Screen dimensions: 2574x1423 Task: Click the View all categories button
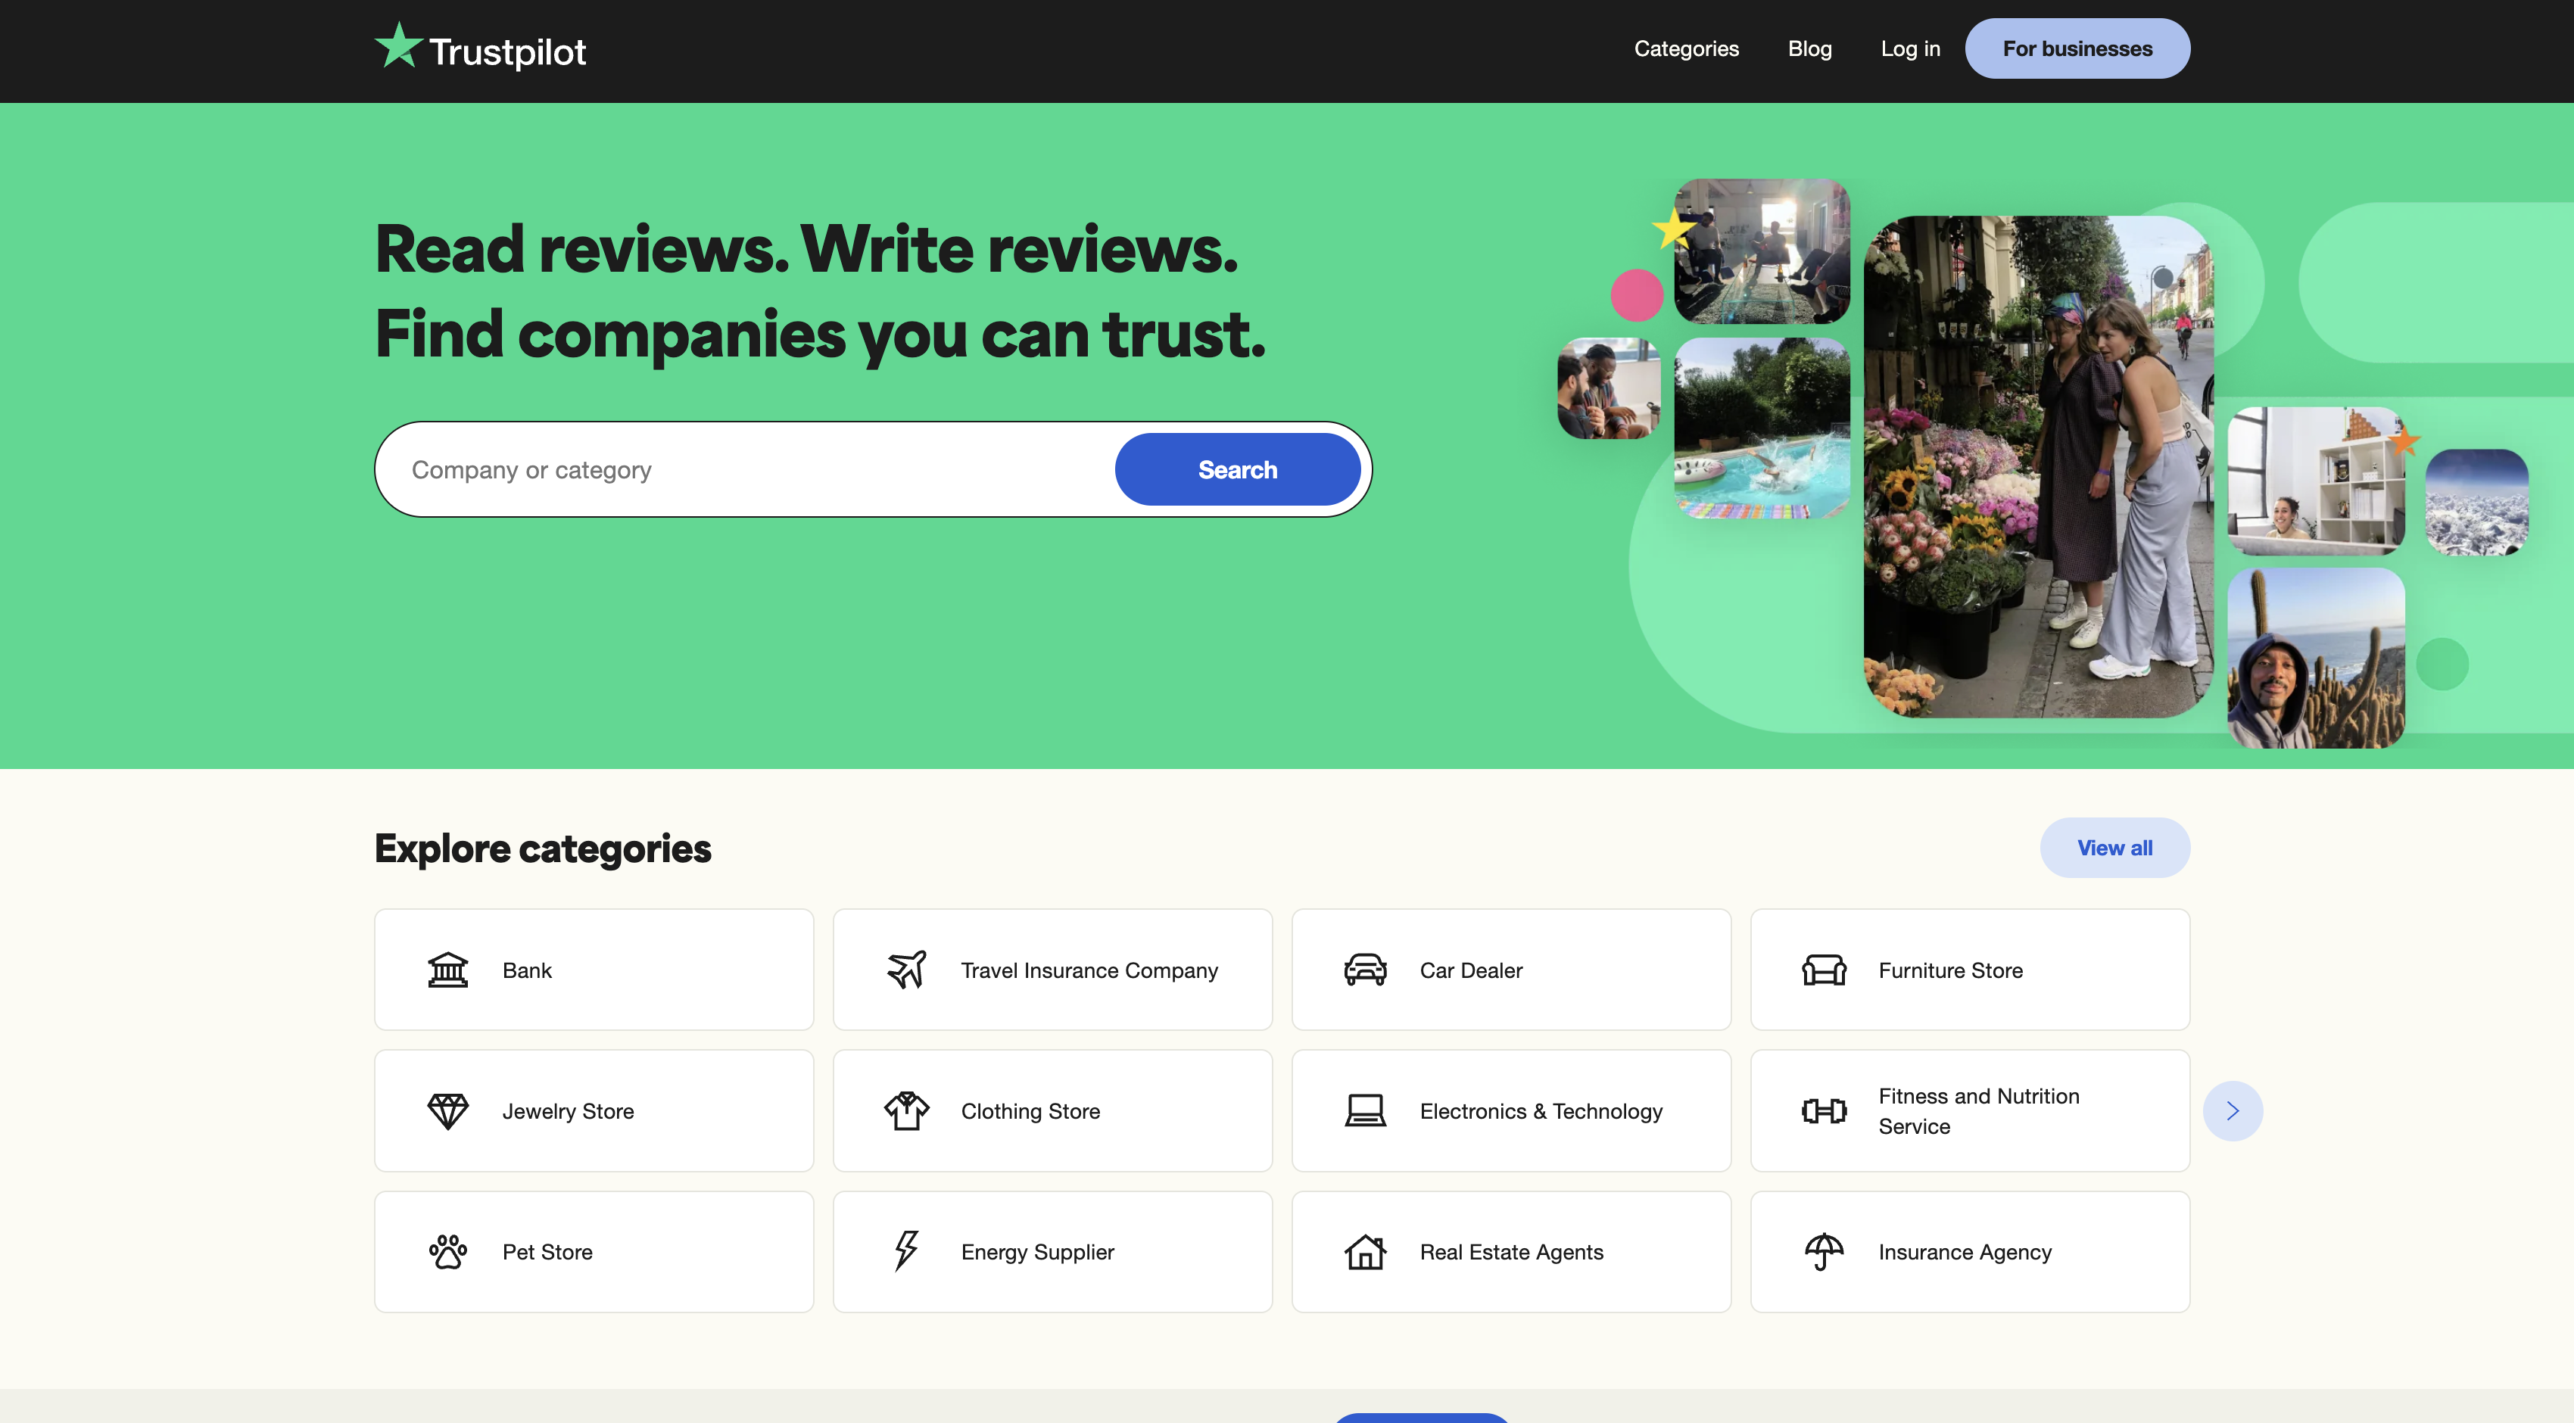[x=2115, y=848]
